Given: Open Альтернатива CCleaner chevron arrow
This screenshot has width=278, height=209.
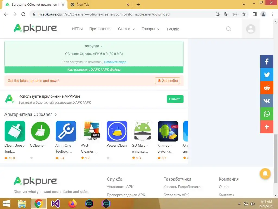Looking at the screenshot, I should (x=56, y=115).
